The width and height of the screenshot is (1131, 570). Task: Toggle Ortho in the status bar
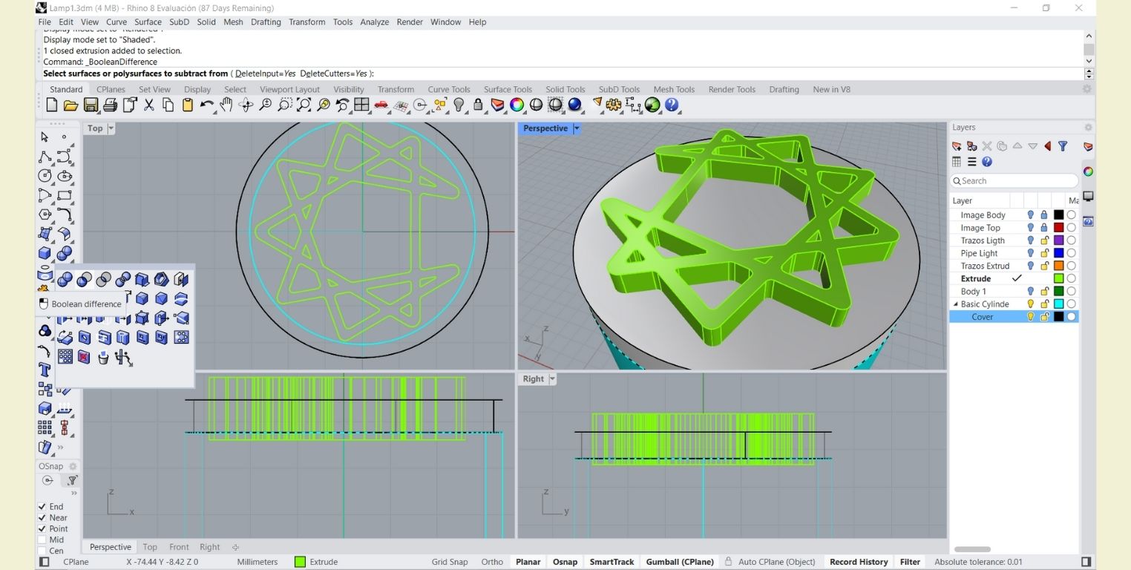pyautogui.click(x=492, y=562)
